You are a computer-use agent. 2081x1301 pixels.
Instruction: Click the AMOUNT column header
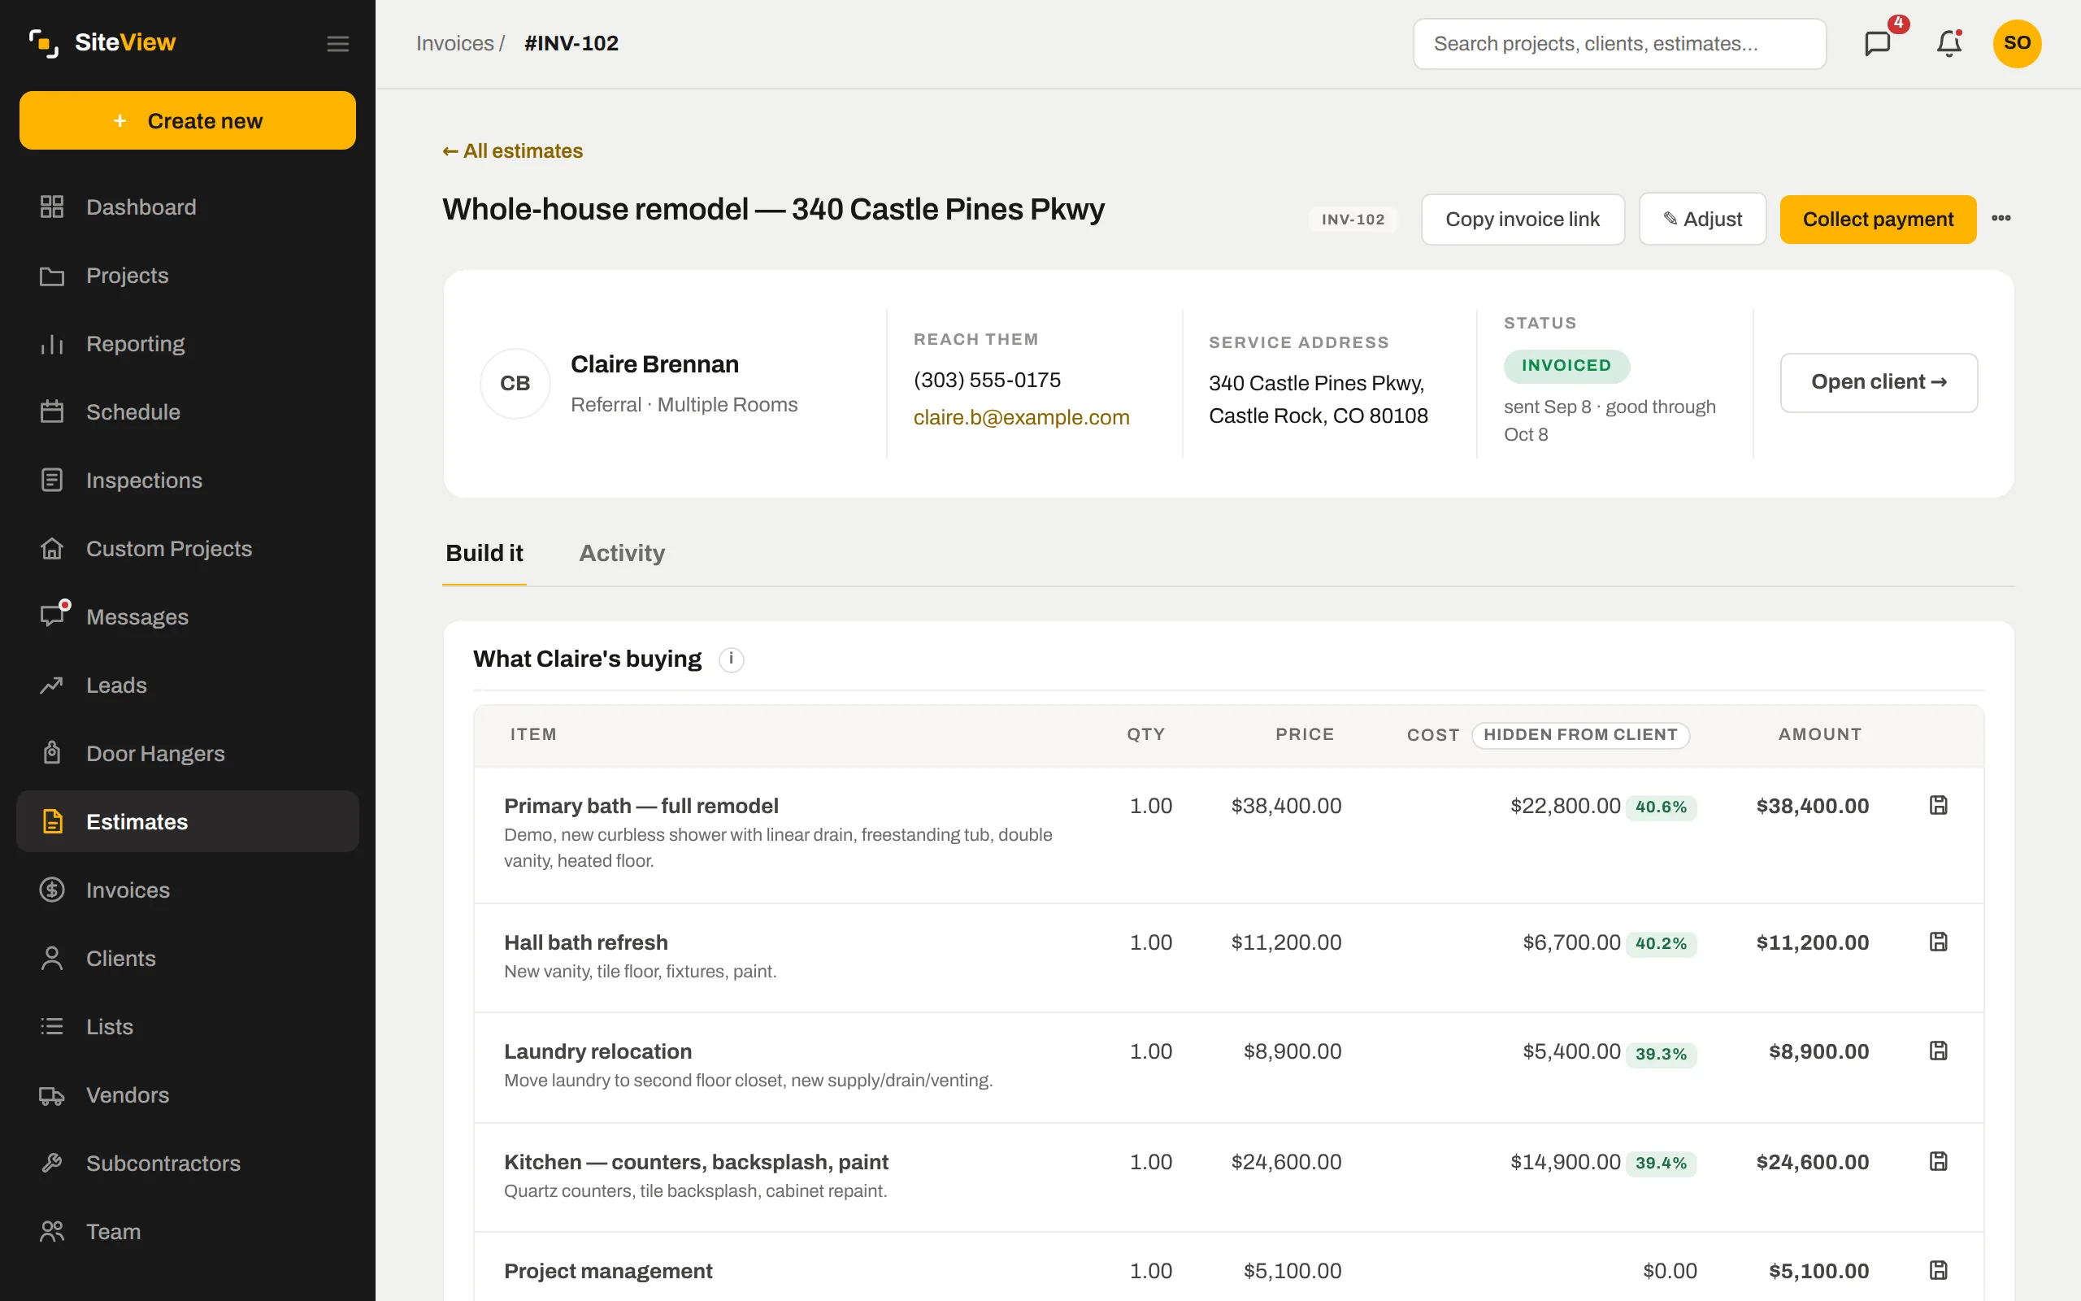[x=1819, y=734]
